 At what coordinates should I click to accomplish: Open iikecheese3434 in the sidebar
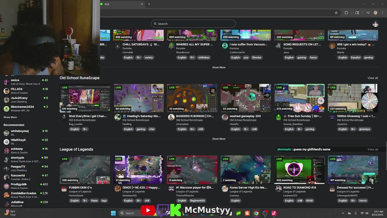click(26, 108)
